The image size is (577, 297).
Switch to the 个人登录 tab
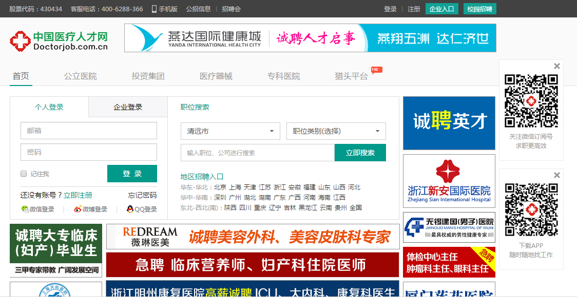[x=49, y=107]
